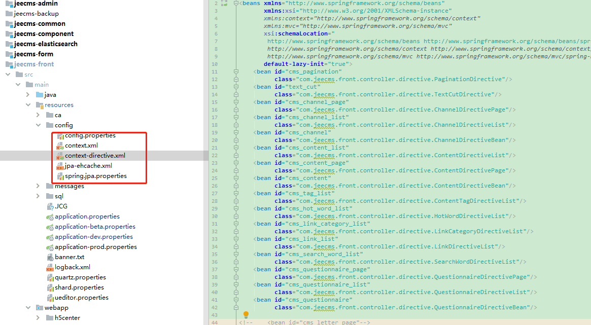
Task: Click the application-beta.properties file icon
Action: 50,227
